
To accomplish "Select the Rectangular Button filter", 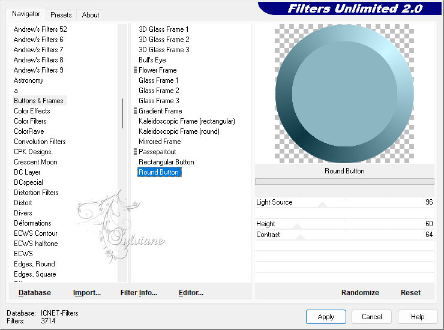I will (167, 162).
